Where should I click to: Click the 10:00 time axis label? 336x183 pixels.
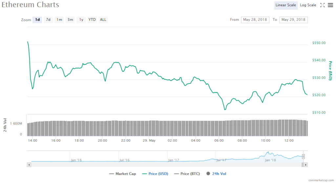tap(265, 141)
